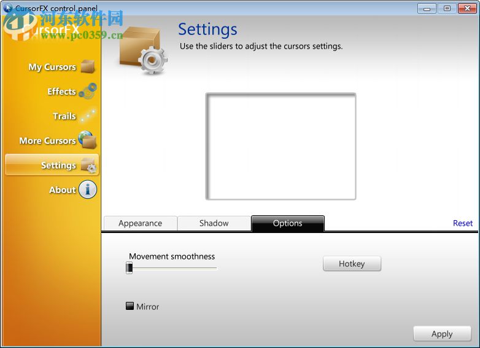Switch to the Shadow tab

tap(214, 223)
